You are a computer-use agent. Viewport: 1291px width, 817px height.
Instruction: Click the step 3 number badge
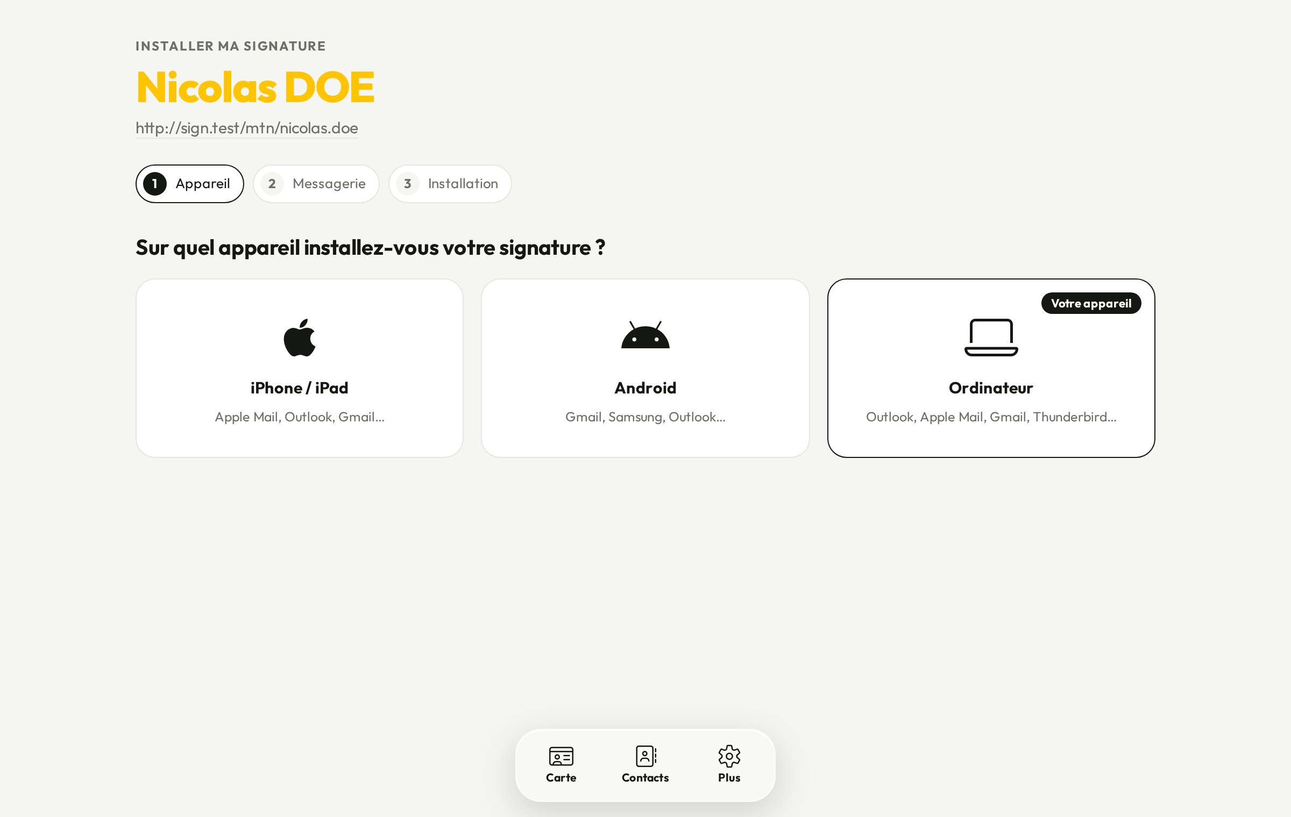pyautogui.click(x=408, y=184)
